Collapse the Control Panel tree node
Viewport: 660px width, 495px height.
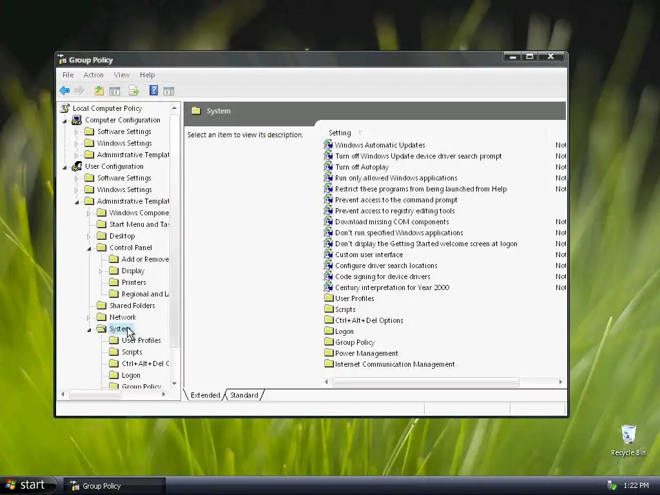pyautogui.click(x=89, y=248)
